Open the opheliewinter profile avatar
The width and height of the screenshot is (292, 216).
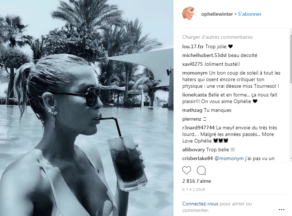(x=190, y=14)
